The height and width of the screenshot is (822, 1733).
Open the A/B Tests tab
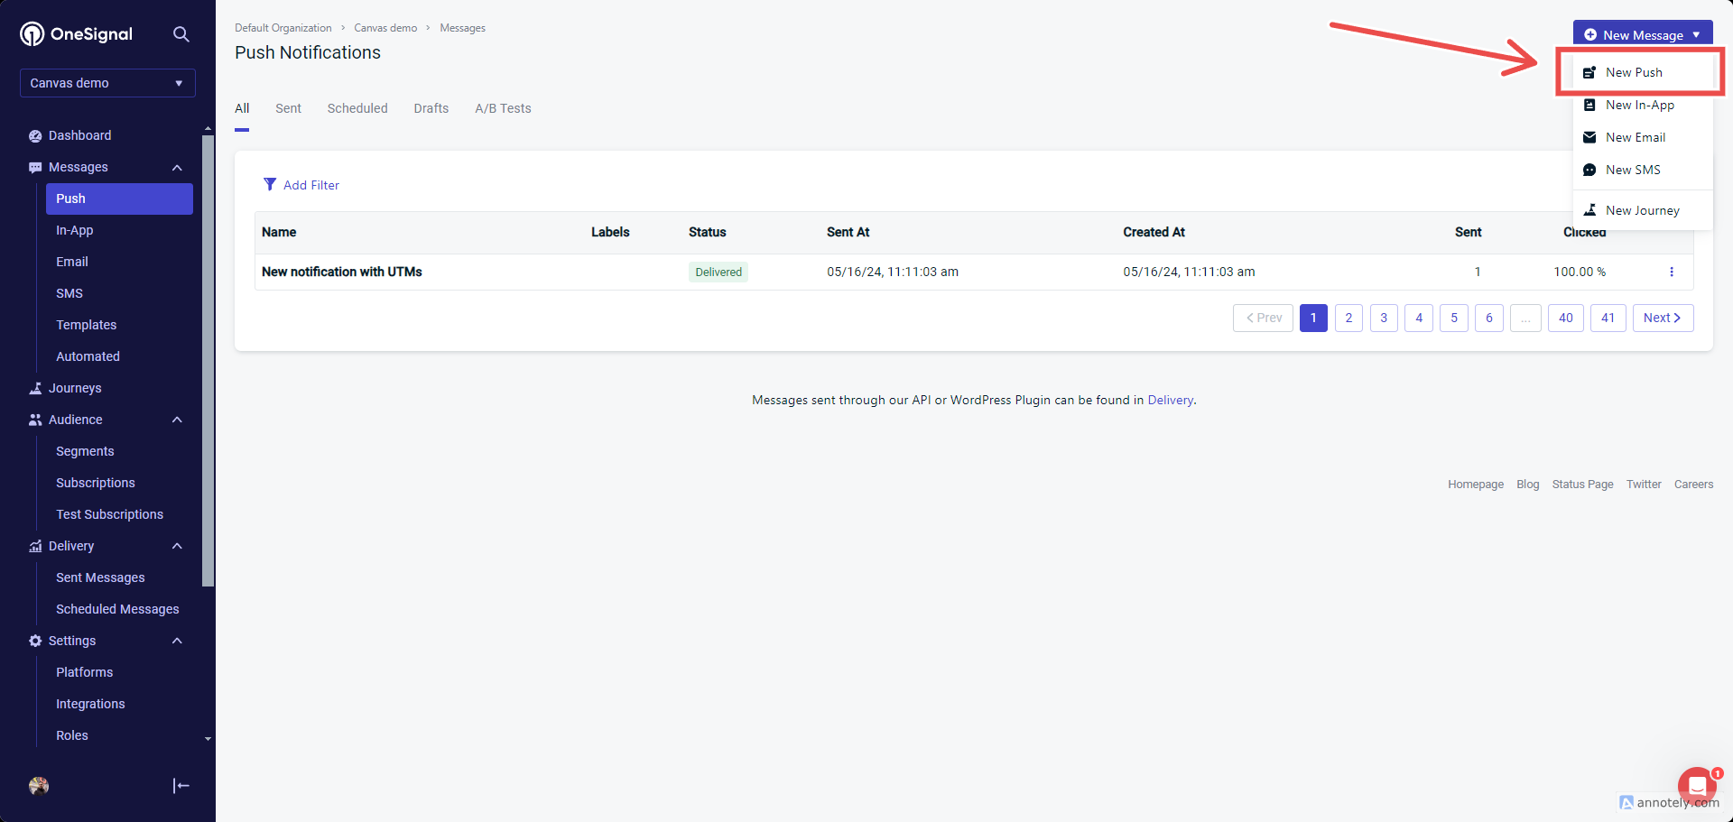(503, 108)
